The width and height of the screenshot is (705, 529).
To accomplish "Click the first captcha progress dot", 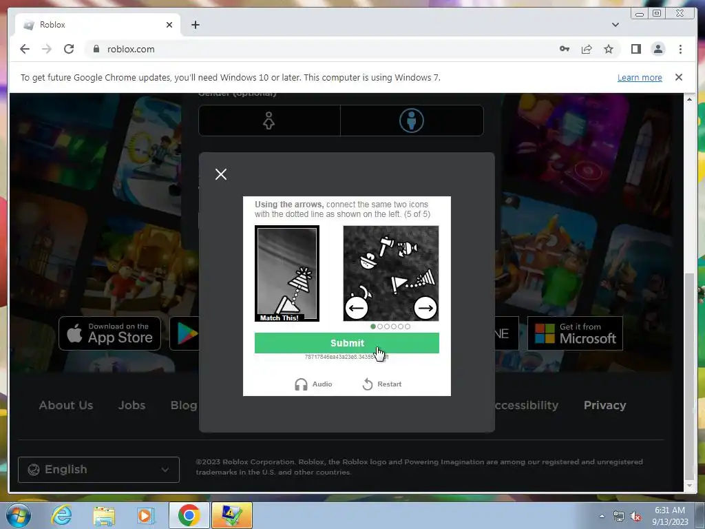I will coord(372,326).
